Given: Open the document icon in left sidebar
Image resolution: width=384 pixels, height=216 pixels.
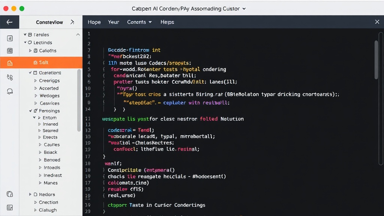Looking at the screenshot, I should (x=10, y=39).
